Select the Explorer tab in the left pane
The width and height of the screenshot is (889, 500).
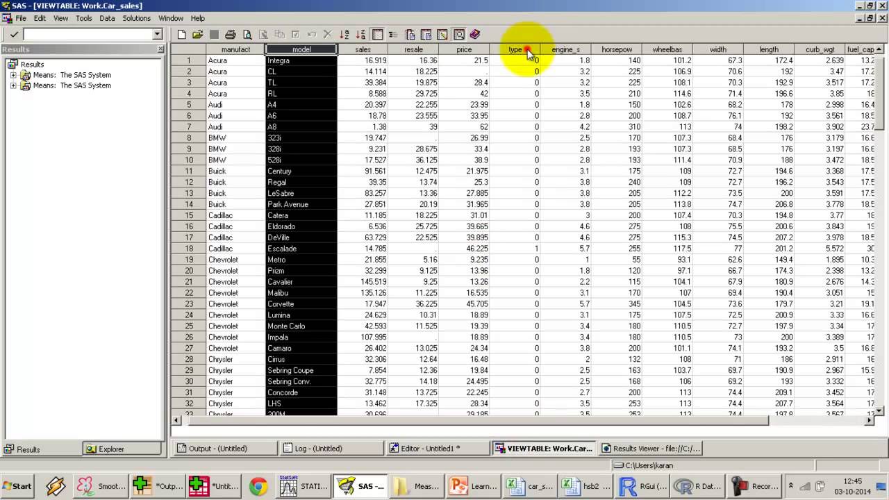(x=122, y=449)
